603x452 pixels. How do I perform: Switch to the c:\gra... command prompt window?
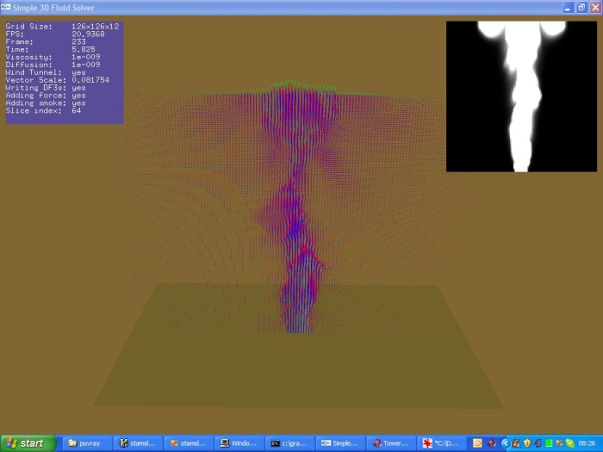(289, 443)
